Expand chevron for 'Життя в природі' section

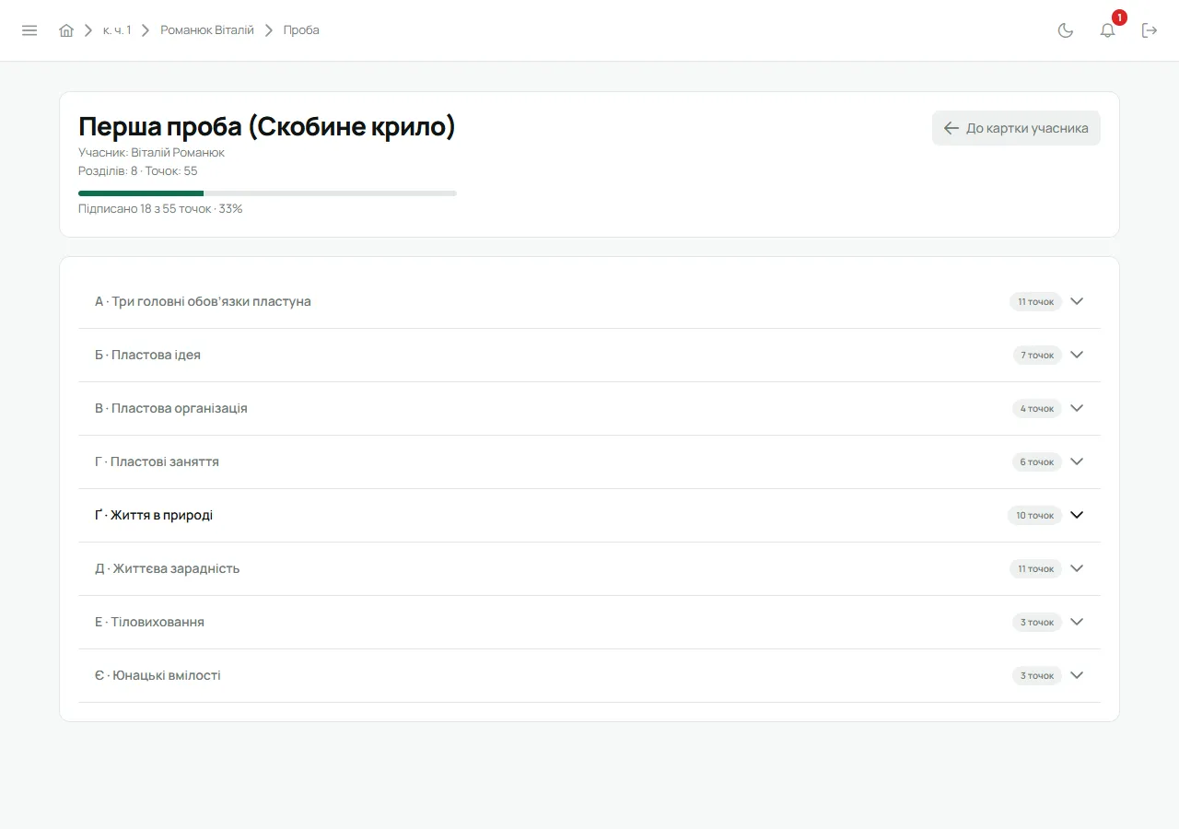pos(1077,515)
